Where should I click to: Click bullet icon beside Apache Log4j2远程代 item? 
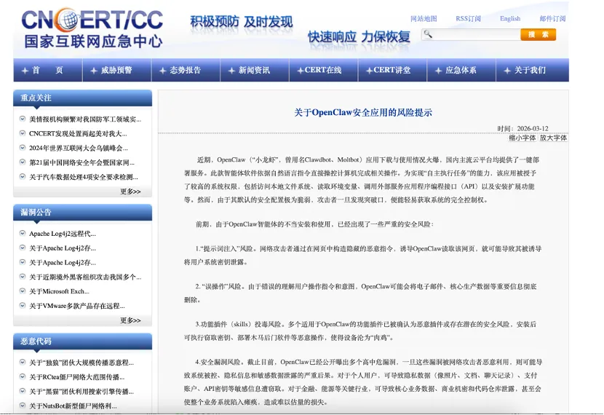(23, 233)
